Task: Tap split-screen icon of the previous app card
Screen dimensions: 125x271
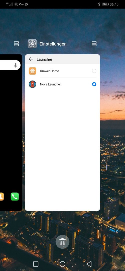Action: coord(16,44)
